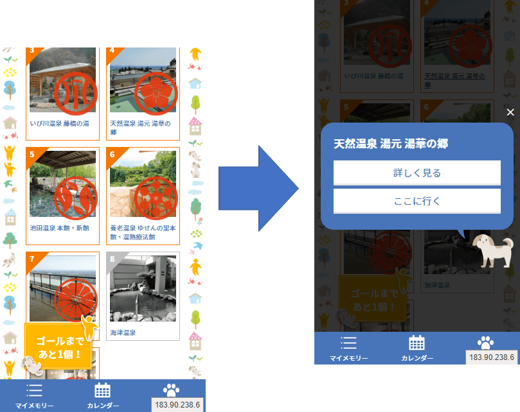Open カレンダー icon in right screen bar

417,343
